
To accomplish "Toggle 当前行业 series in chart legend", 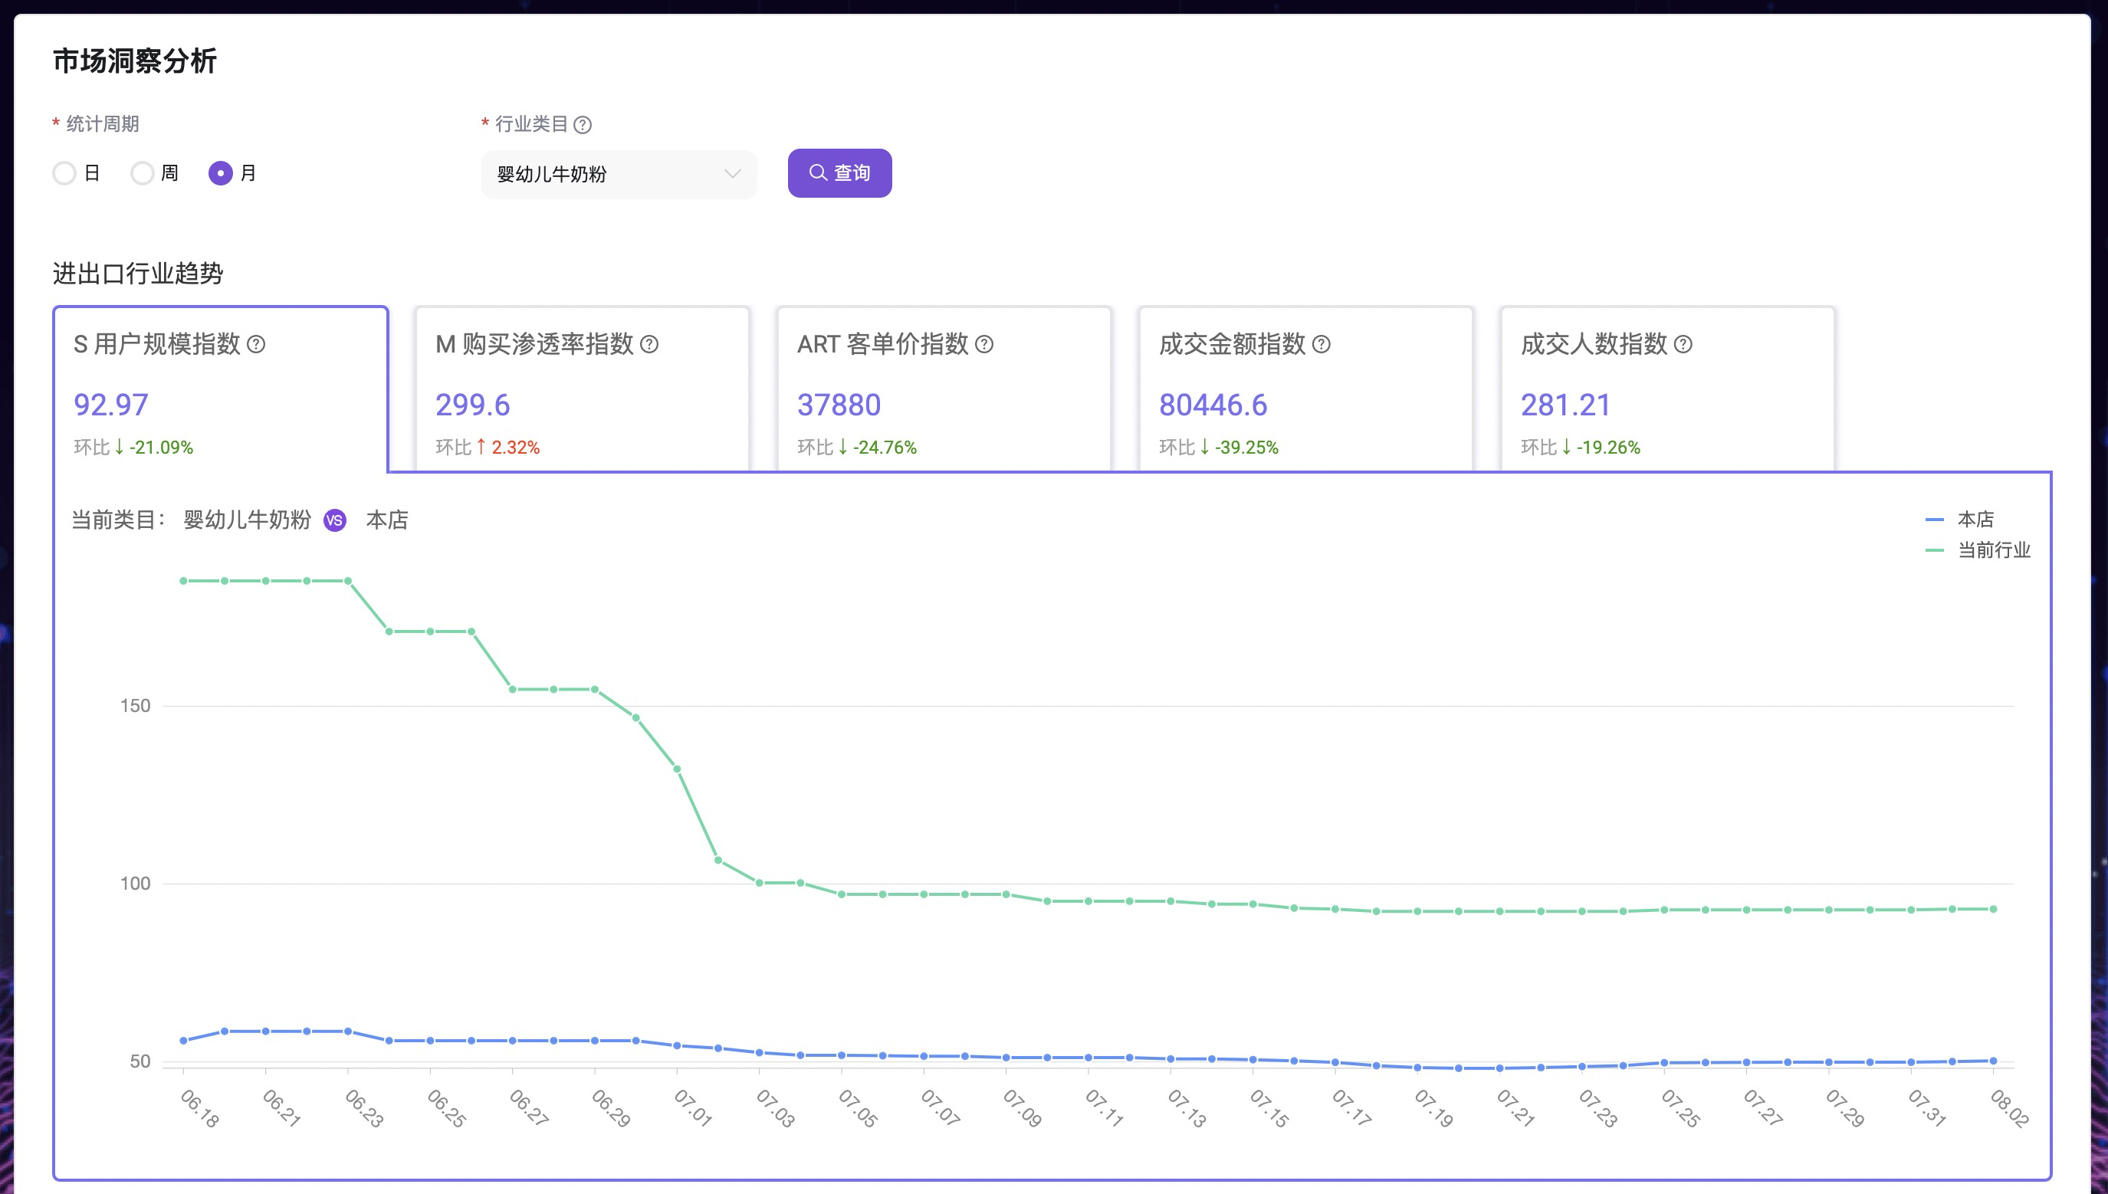I will click(1977, 550).
